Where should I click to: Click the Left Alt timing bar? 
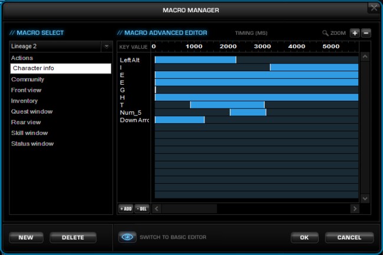[195, 59]
